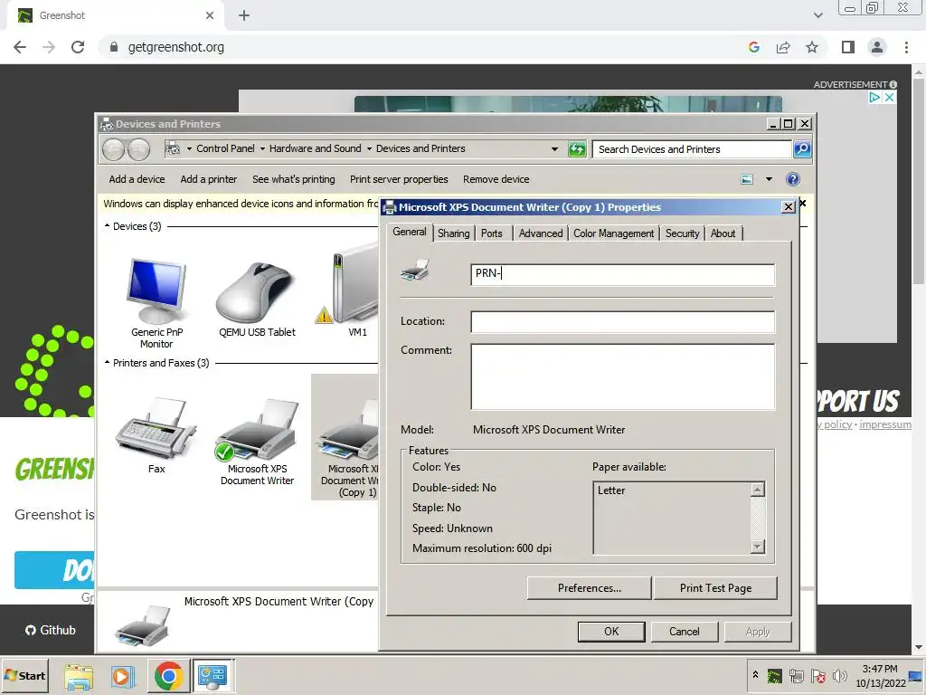Image resolution: width=926 pixels, height=695 pixels.
Task: Click the change view icon in Devices toolbar
Action: [x=747, y=179]
